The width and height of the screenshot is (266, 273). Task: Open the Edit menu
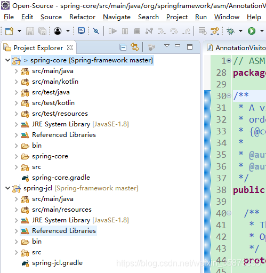(x=27, y=17)
